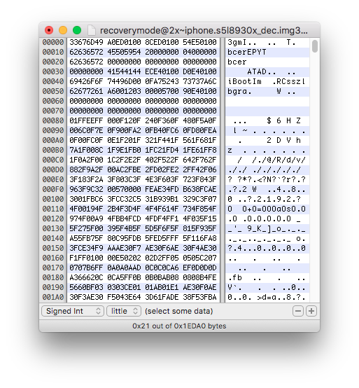Click hex value 69426F6F at row 00040
Image resolution: width=359 pixels, height=388 pixels.
coord(86,81)
